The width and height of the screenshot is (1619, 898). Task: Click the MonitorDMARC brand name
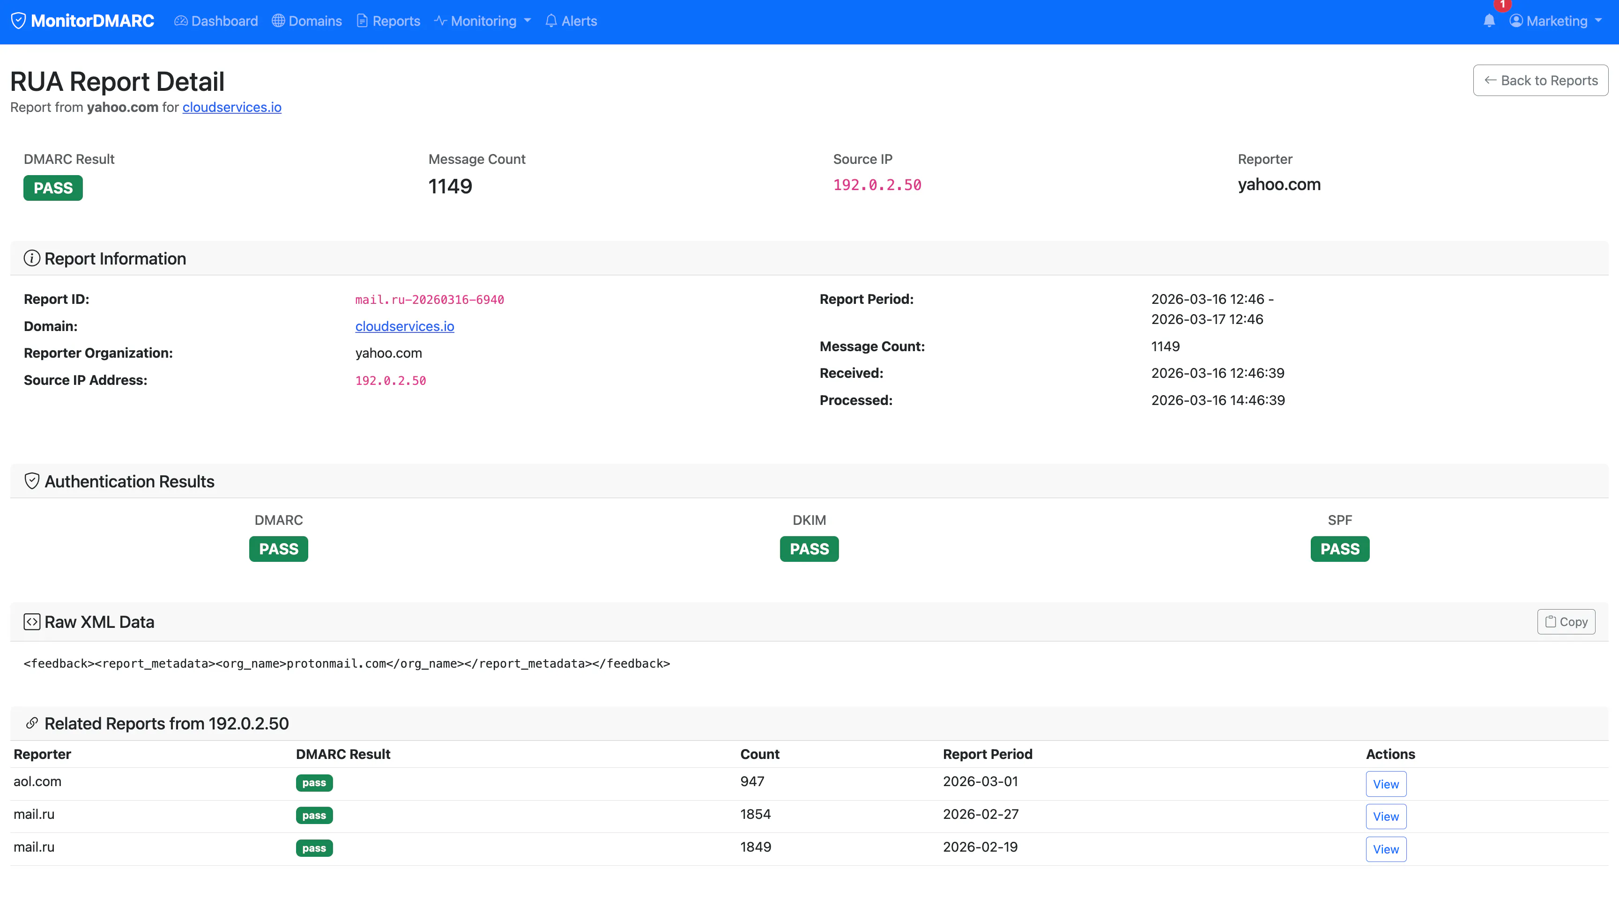pos(92,21)
